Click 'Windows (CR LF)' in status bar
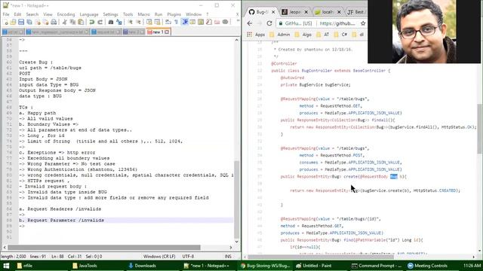 point(159,256)
